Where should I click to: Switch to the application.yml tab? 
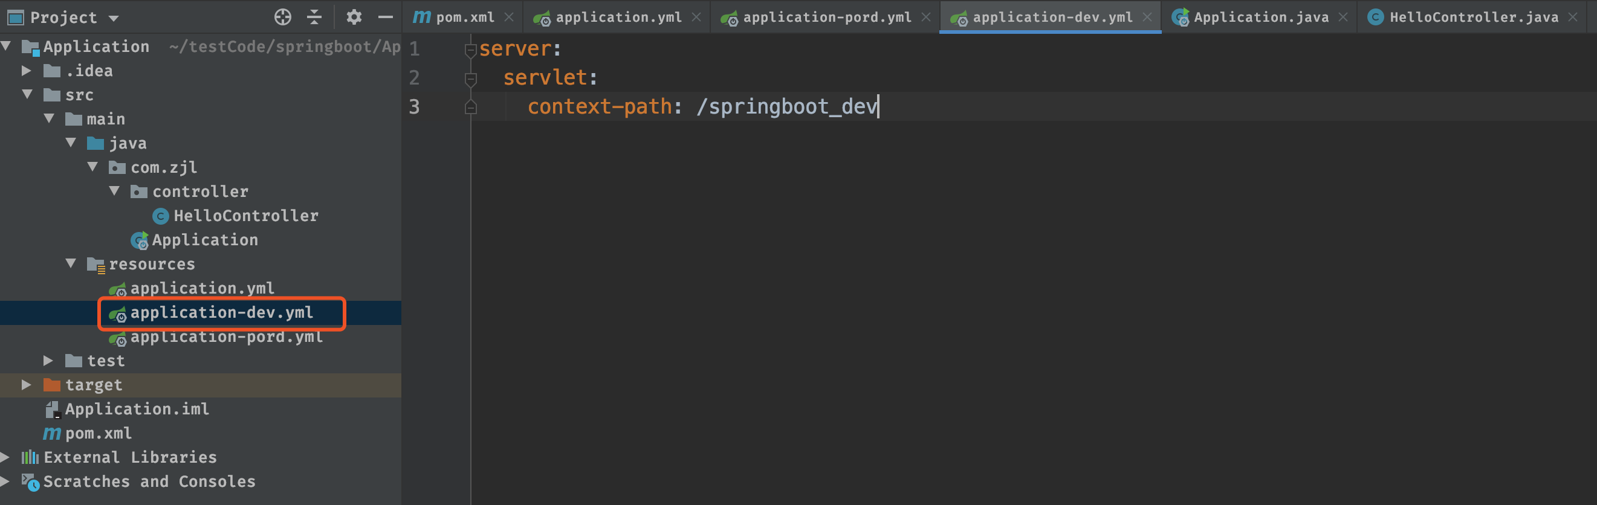coord(618,18)
